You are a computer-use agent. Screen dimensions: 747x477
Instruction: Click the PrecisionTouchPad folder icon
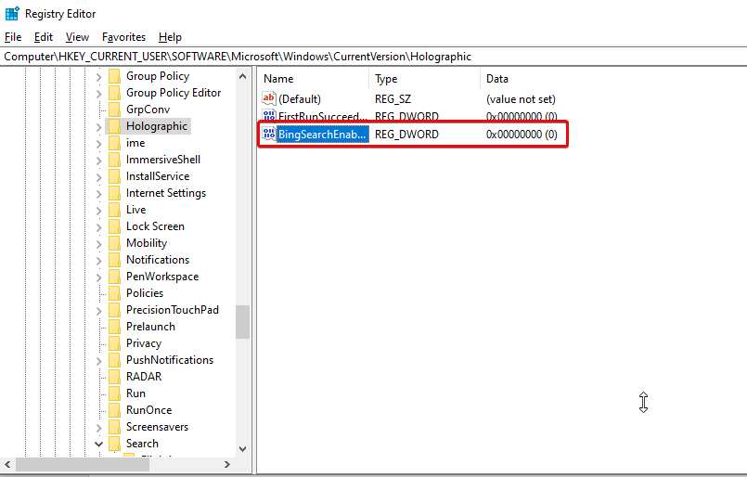tap(114, 310)
